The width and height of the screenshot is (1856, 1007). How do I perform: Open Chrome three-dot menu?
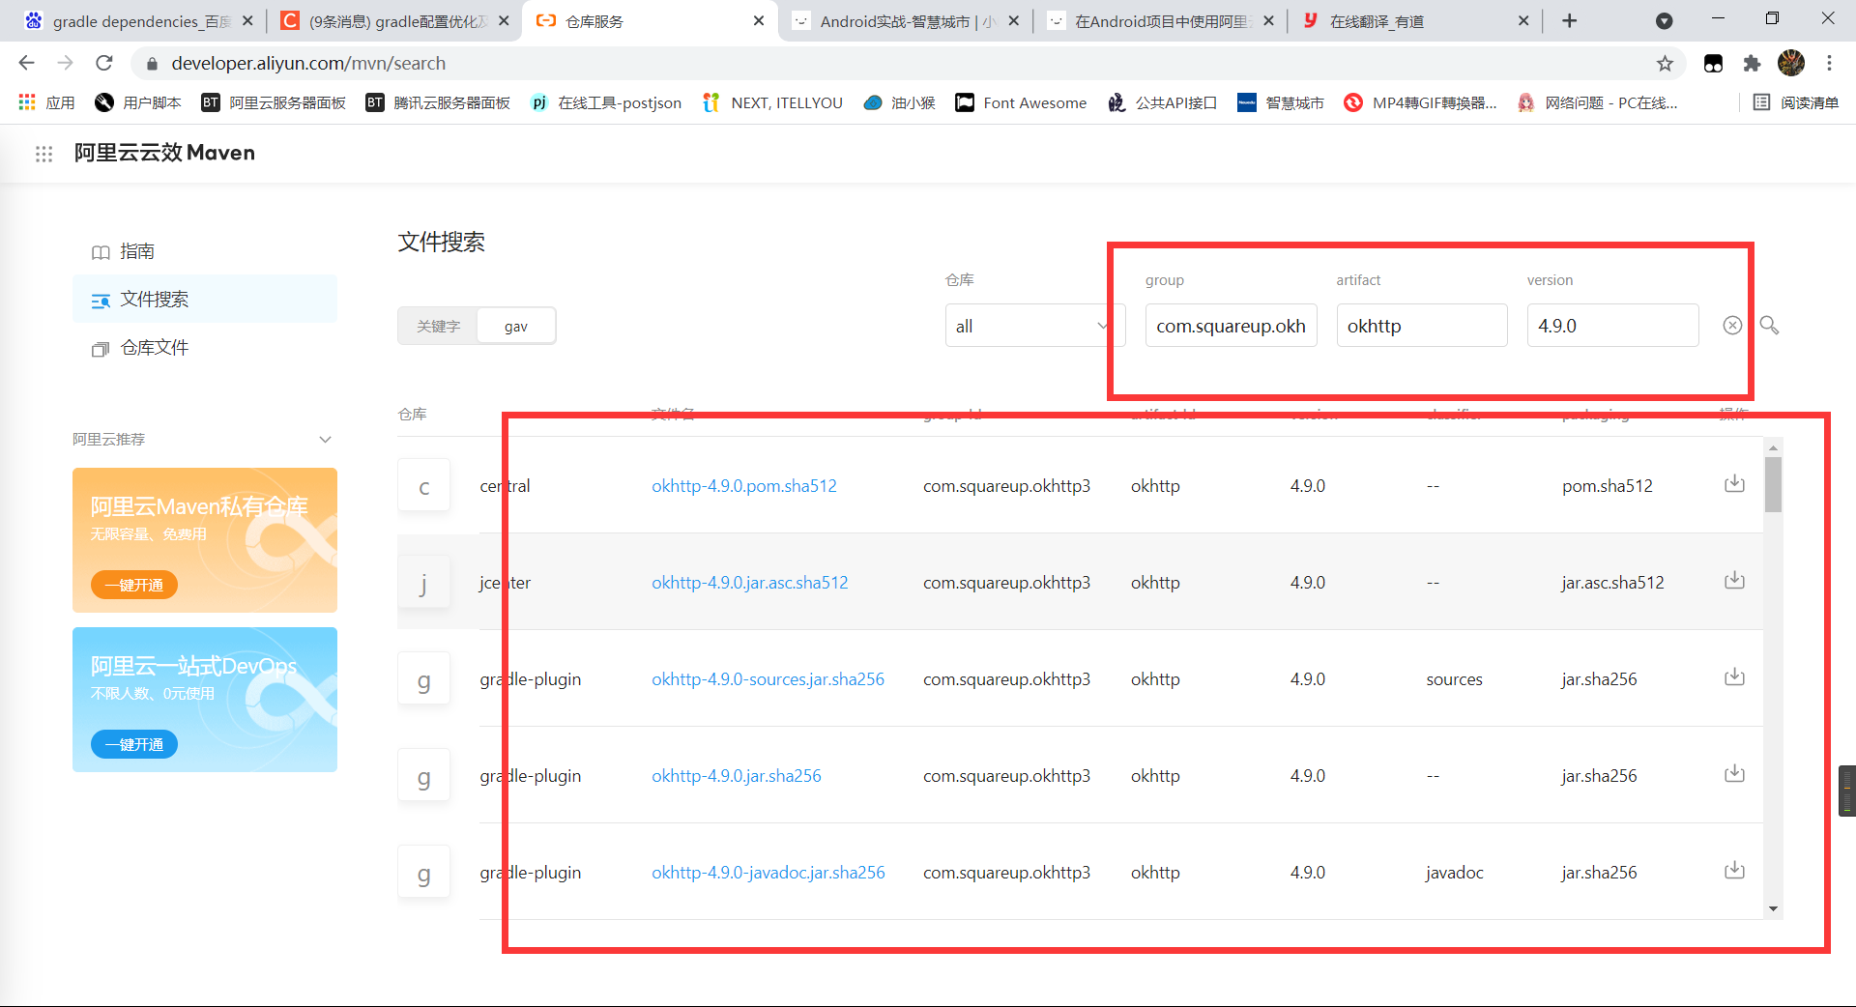click(1829, 64)
